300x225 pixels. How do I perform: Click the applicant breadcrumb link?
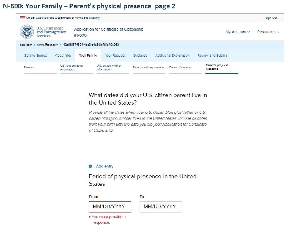(26, 45)
